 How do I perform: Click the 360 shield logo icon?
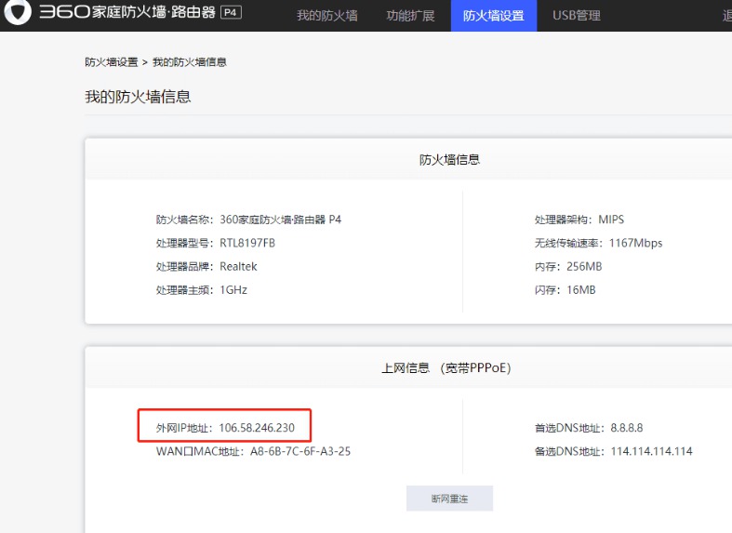click(18, 11)
